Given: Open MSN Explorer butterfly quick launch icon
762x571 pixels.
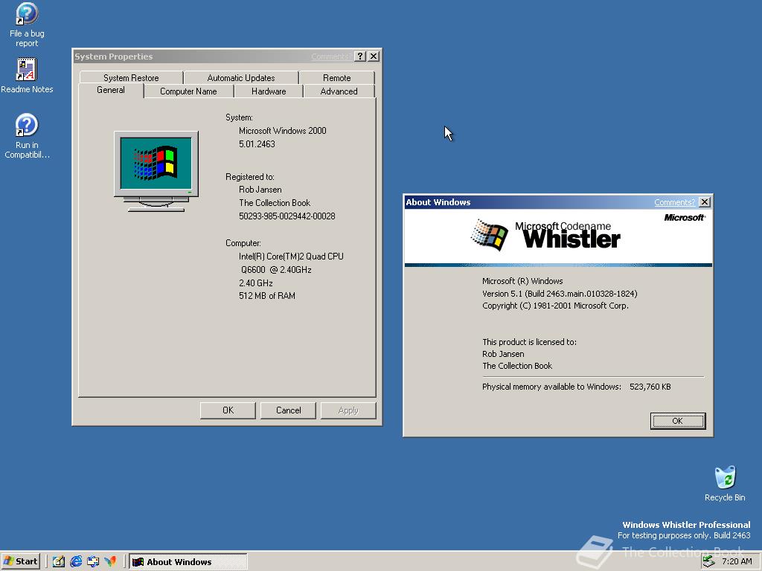Looking at the screenshot, I should click(110, 562).
